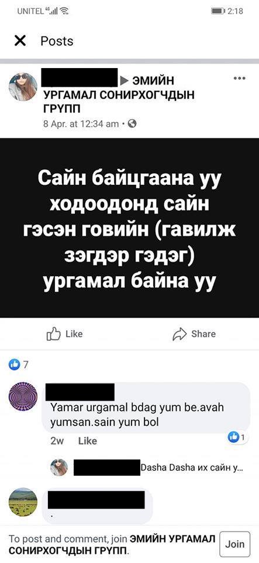Image resolution: width=259 pixels, height=563 pixels.
Task: Tap the battery icon in status bar
Action: (x=217, y=11)
